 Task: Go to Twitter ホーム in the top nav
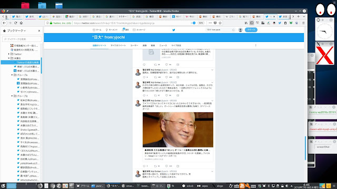(x=97, y=30)
